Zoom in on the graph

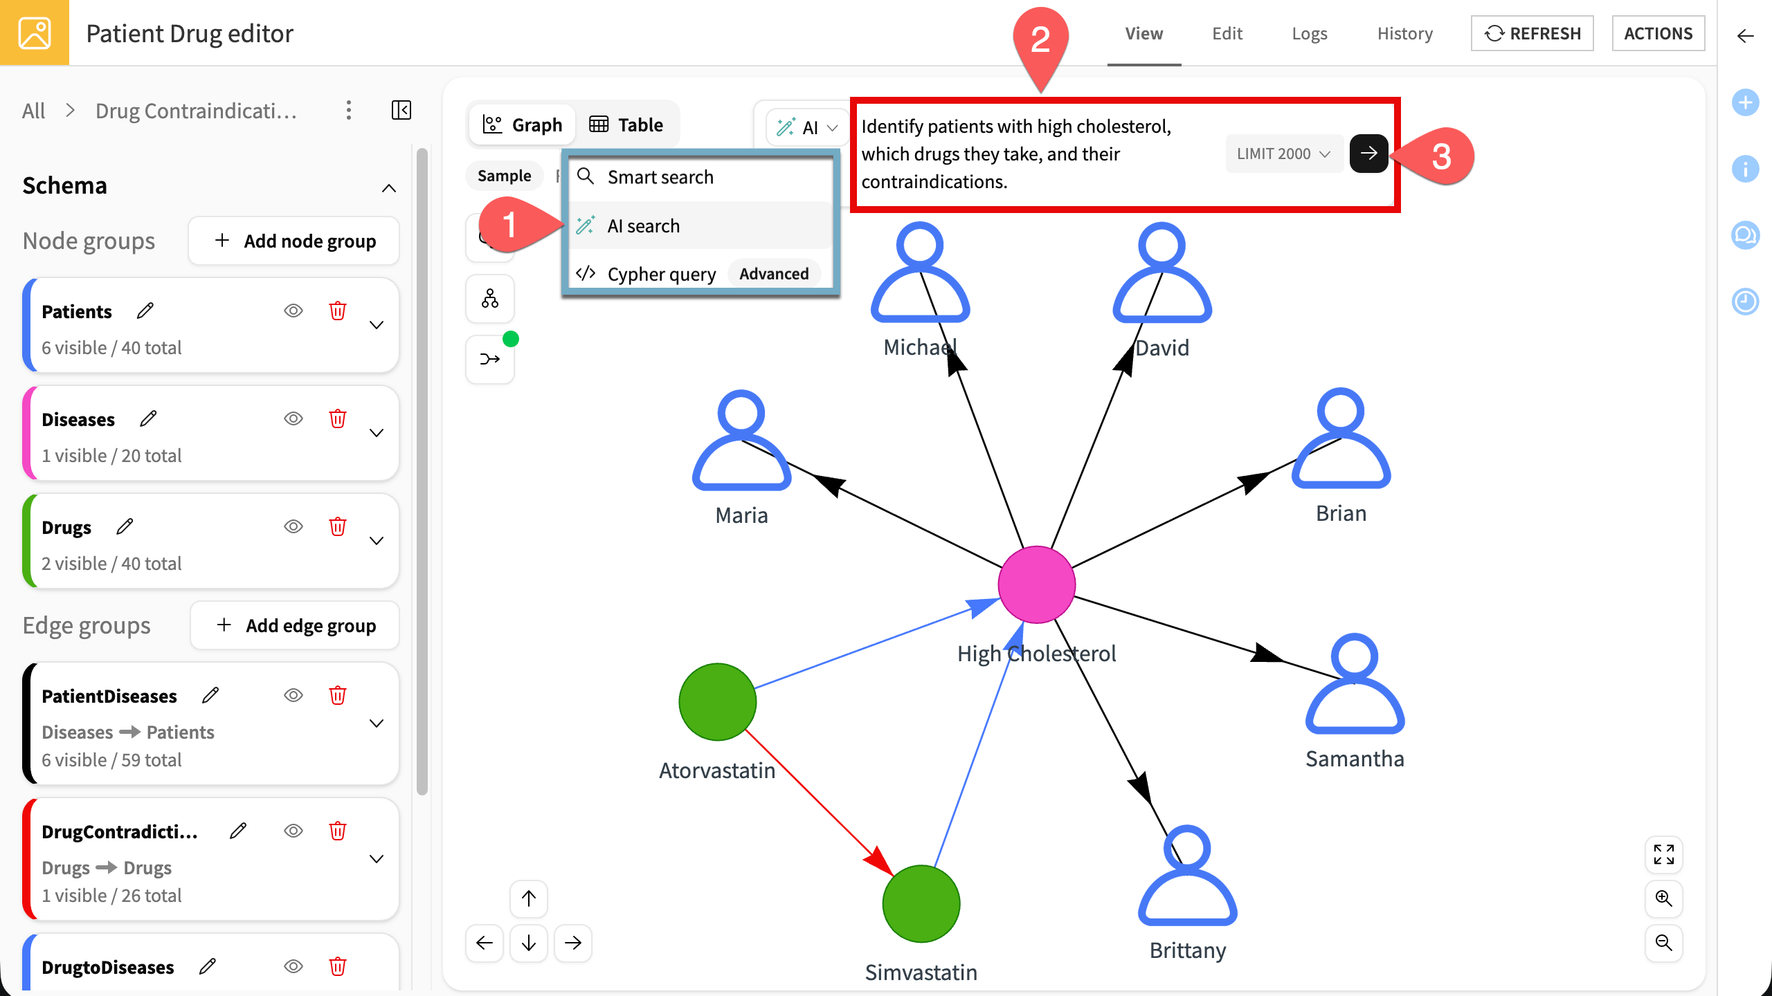[1664, 898]
